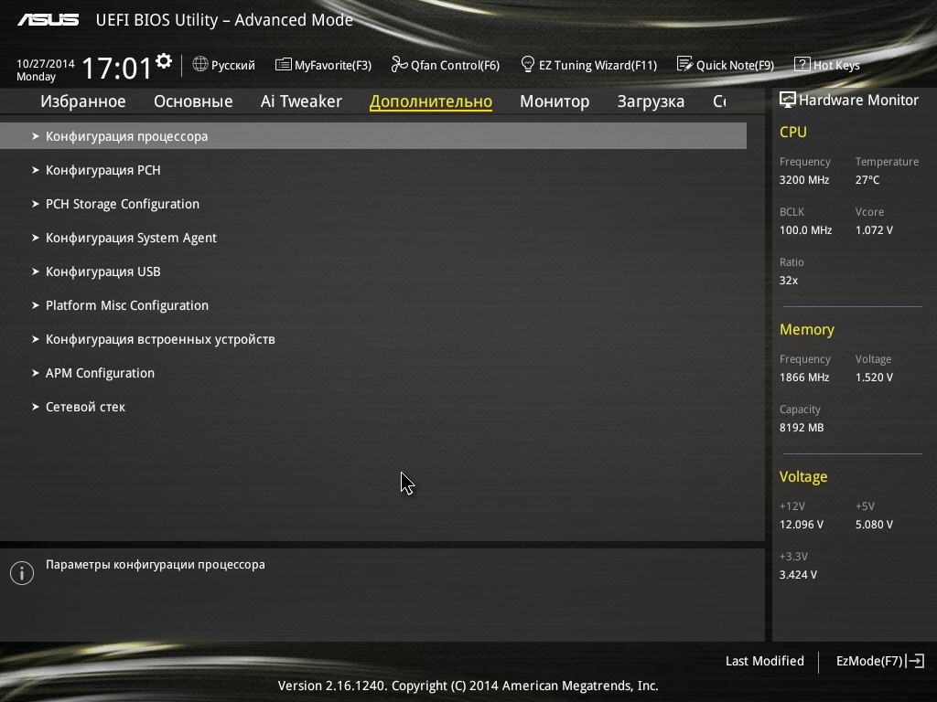
Task: Click the Qfan Control fan icon
Action: (x=399, y=65)
